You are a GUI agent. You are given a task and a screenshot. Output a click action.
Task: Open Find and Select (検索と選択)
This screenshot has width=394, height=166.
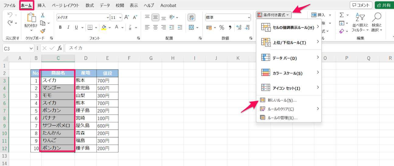377,23
